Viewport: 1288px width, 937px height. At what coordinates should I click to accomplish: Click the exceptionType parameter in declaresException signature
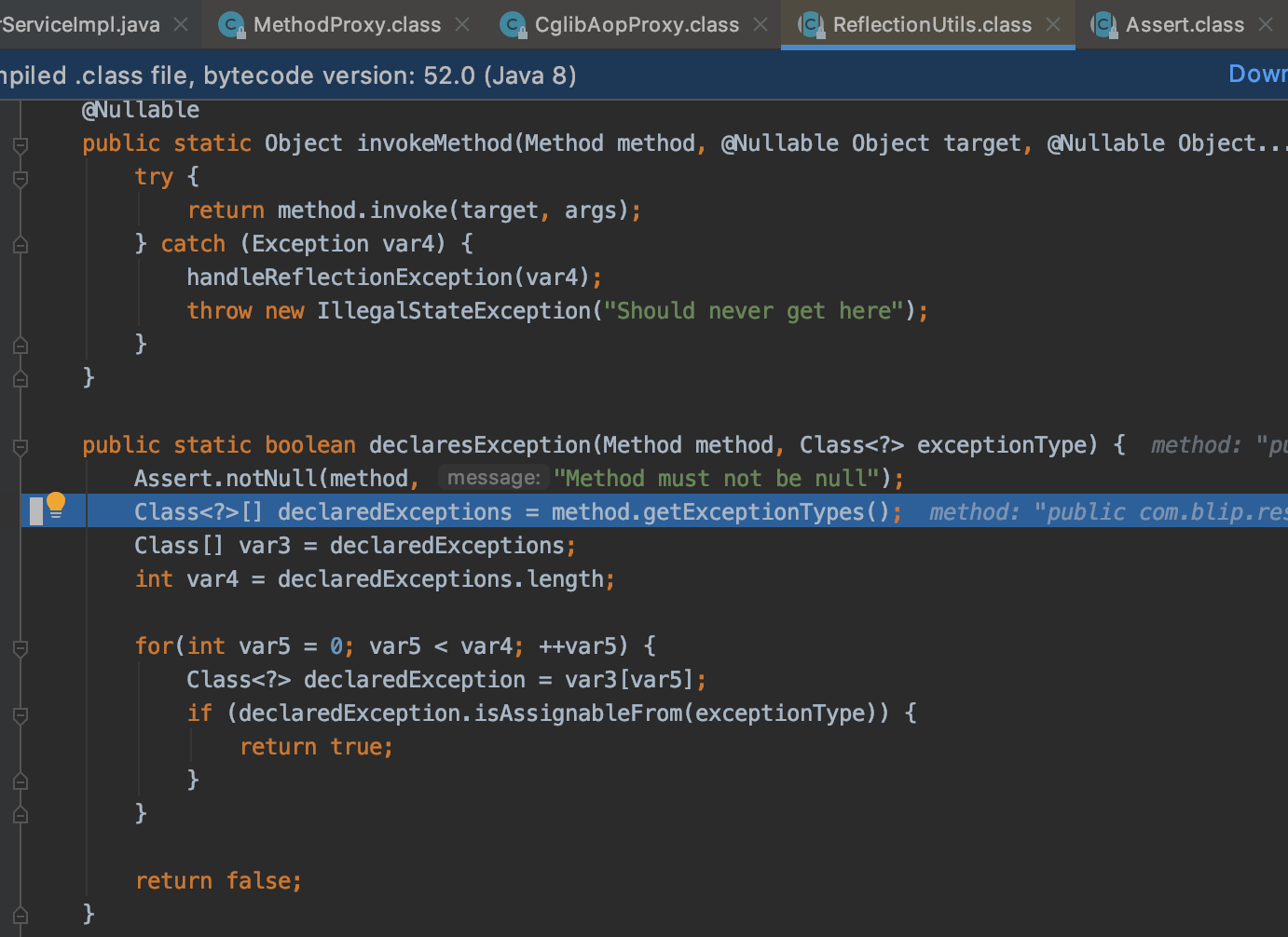pyautogui.click(x=1002, y=445)
